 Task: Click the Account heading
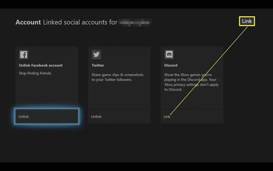point(28,22)
